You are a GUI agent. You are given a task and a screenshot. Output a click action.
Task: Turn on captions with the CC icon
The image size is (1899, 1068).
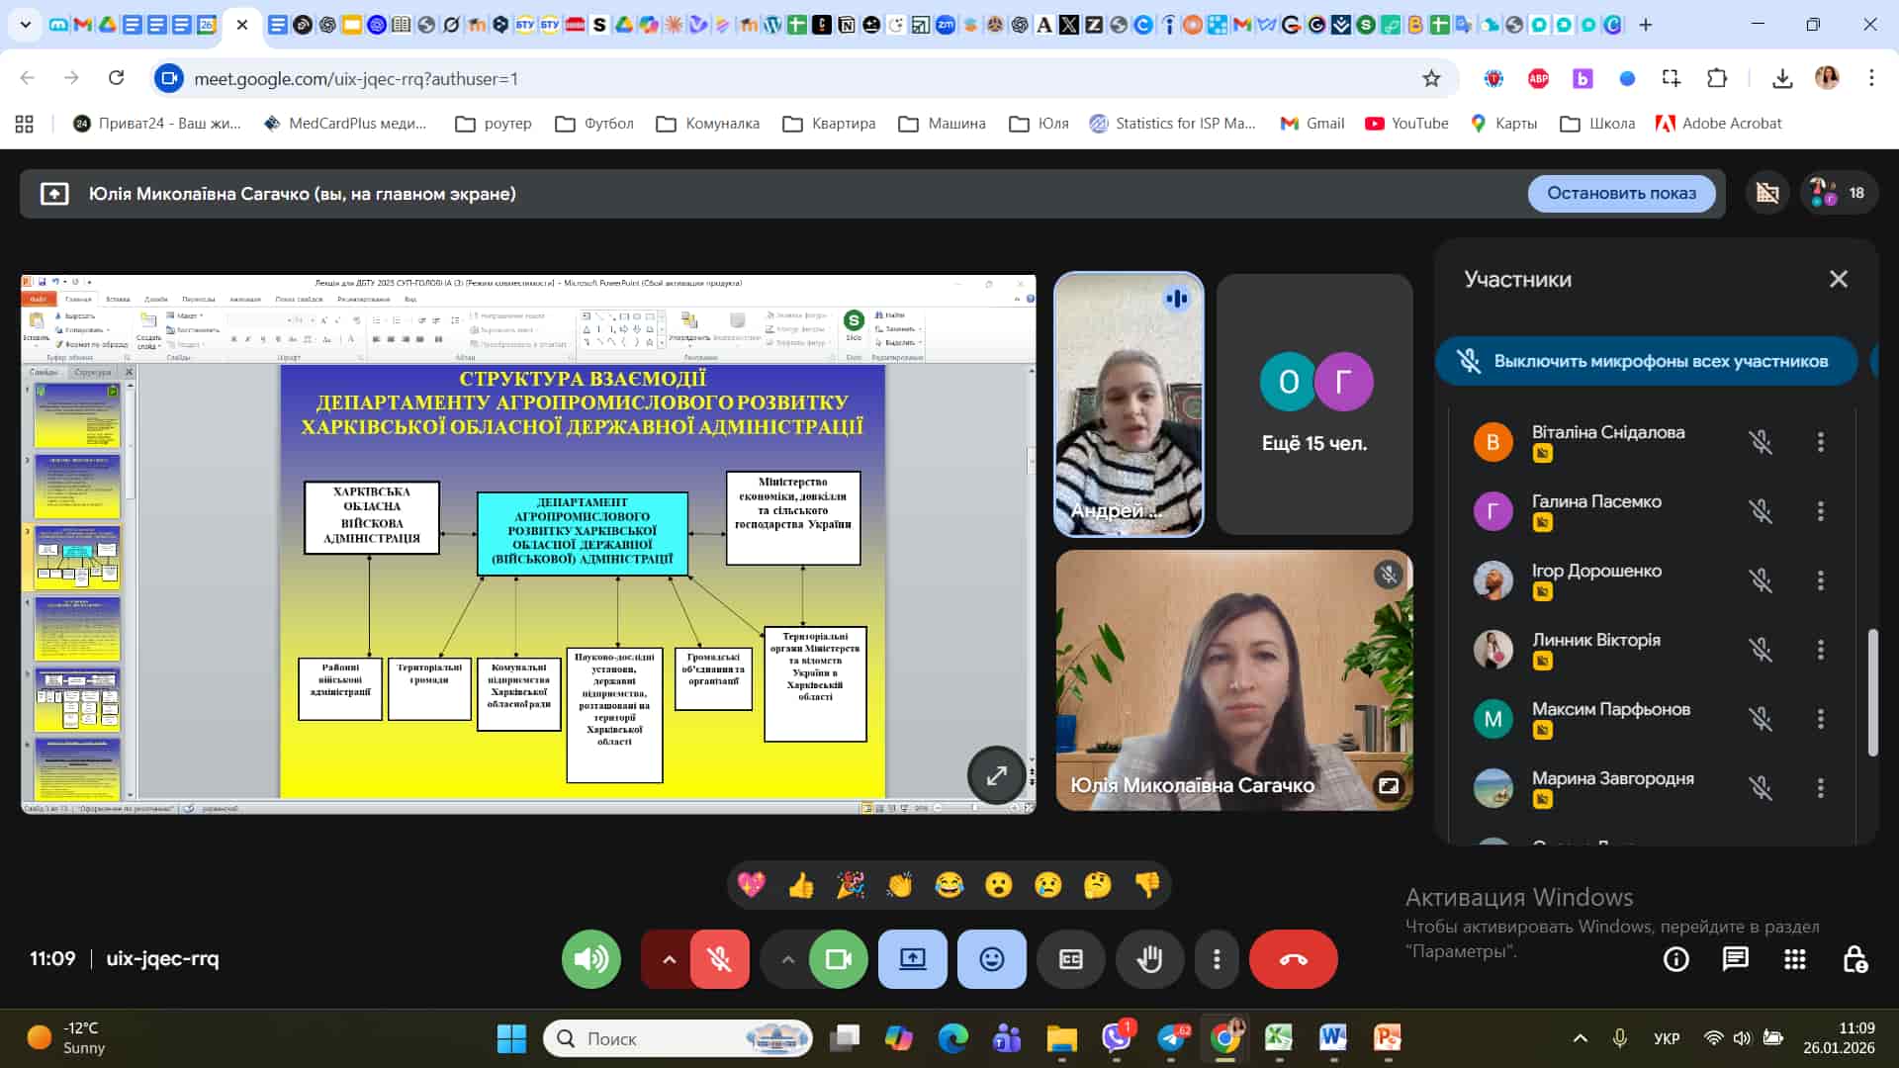click(1070, 959)
